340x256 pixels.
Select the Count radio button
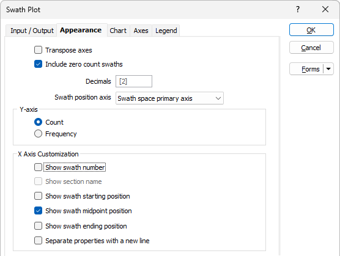[x=38, y=122]
